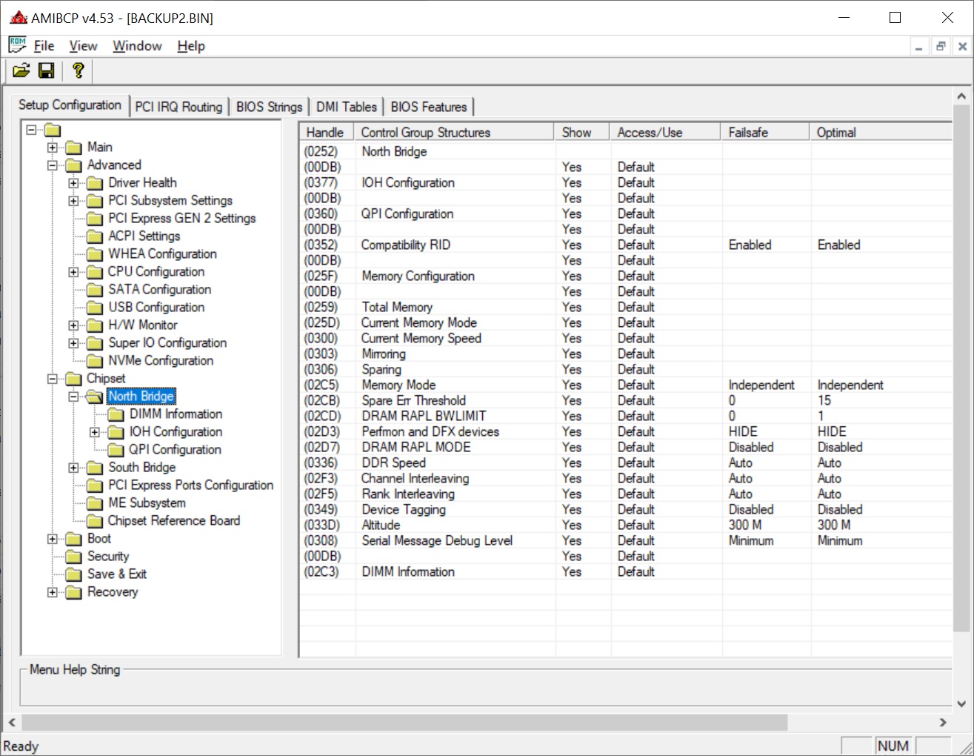This screenshot has height=756, width=974.
Task: Select the Setup Configuration tab
Action: click(x=70, y=105)
